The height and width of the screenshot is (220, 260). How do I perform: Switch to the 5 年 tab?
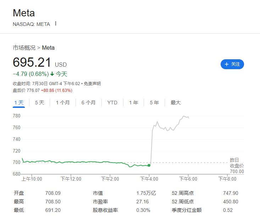coord(154,103)
